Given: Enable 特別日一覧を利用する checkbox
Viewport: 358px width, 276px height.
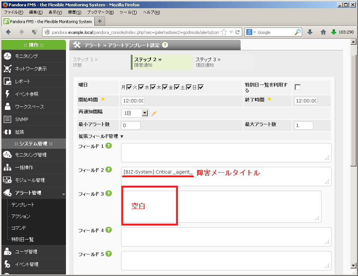Looking at the screenshot, I should (x=298, y=87).
